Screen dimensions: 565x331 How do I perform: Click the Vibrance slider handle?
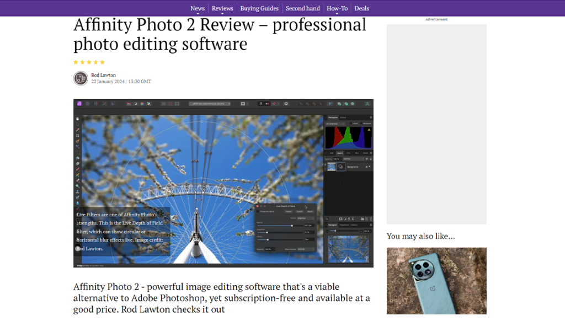267,232
